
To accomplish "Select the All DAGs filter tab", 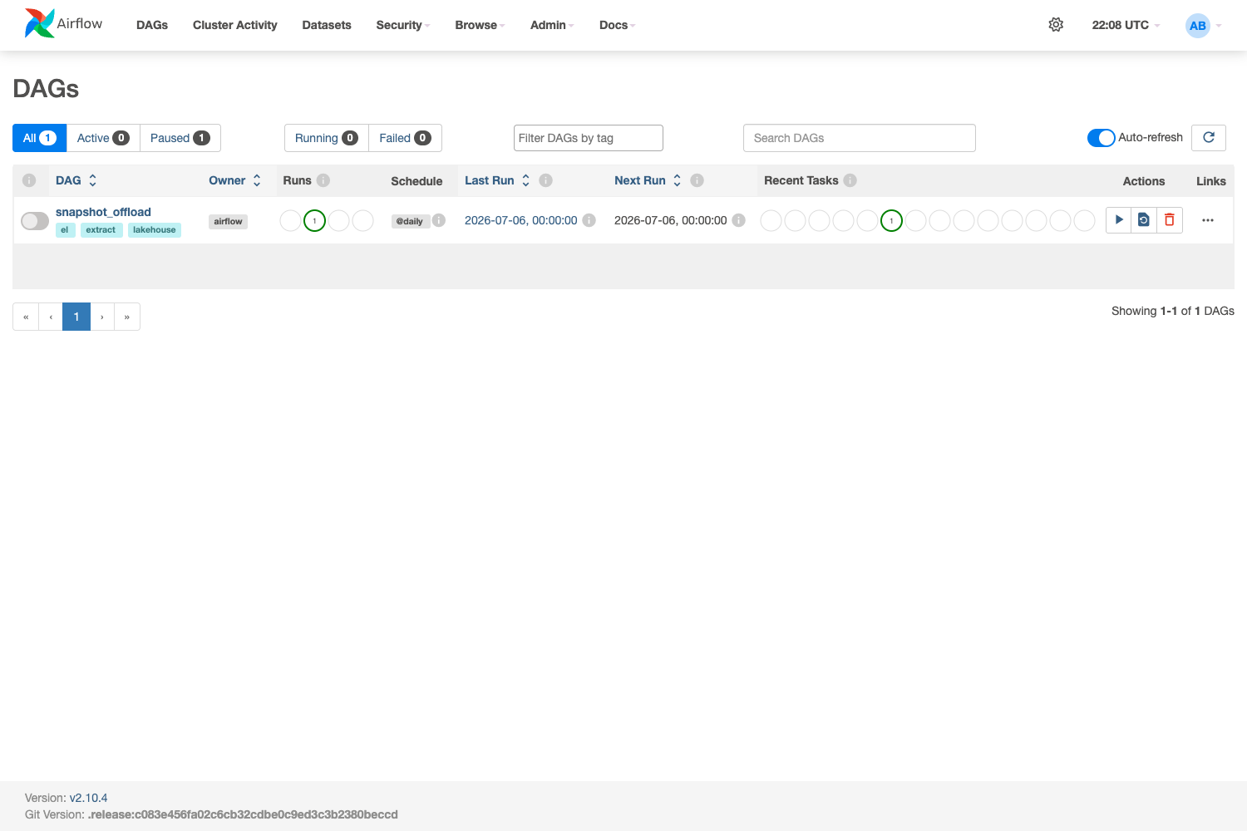I will point(40,138).
